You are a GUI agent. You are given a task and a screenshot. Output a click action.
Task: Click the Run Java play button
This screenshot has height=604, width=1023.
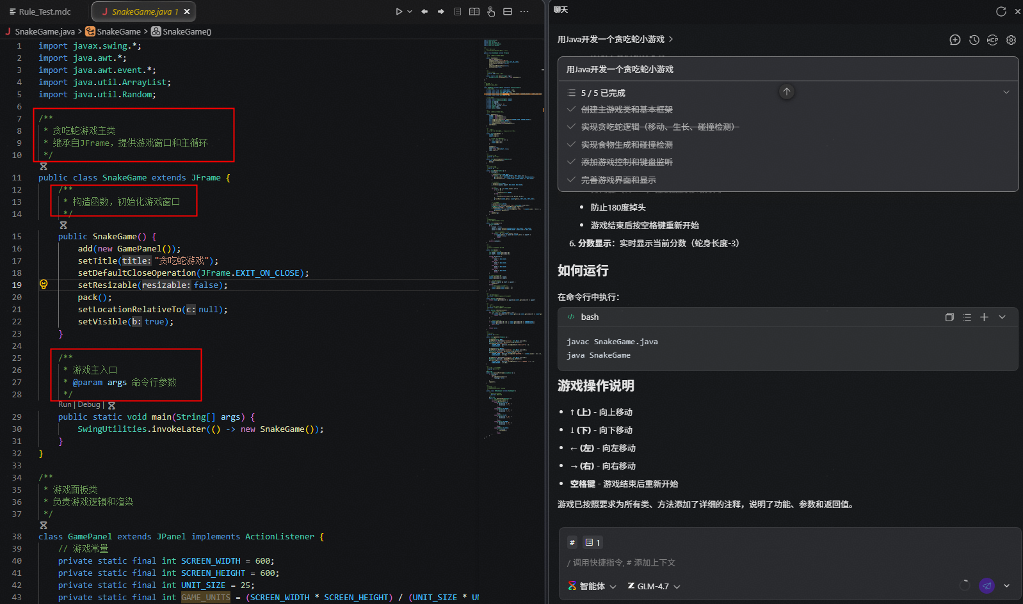(398, 12)
